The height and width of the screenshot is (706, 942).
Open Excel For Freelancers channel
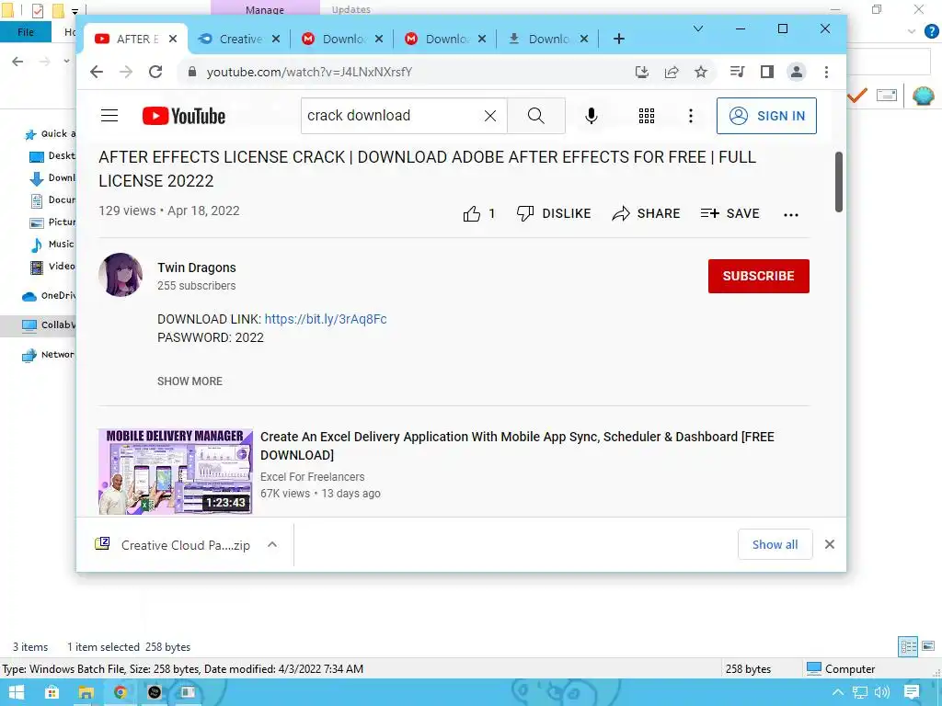[313, 477]
